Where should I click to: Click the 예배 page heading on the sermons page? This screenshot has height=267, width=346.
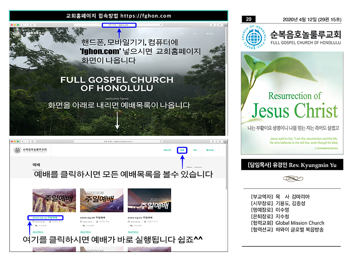pyautogui.click(x=36, y=164)
